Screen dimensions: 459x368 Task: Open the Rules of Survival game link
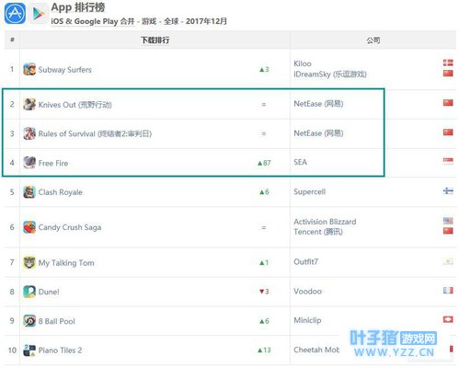(x=95, y=133)
